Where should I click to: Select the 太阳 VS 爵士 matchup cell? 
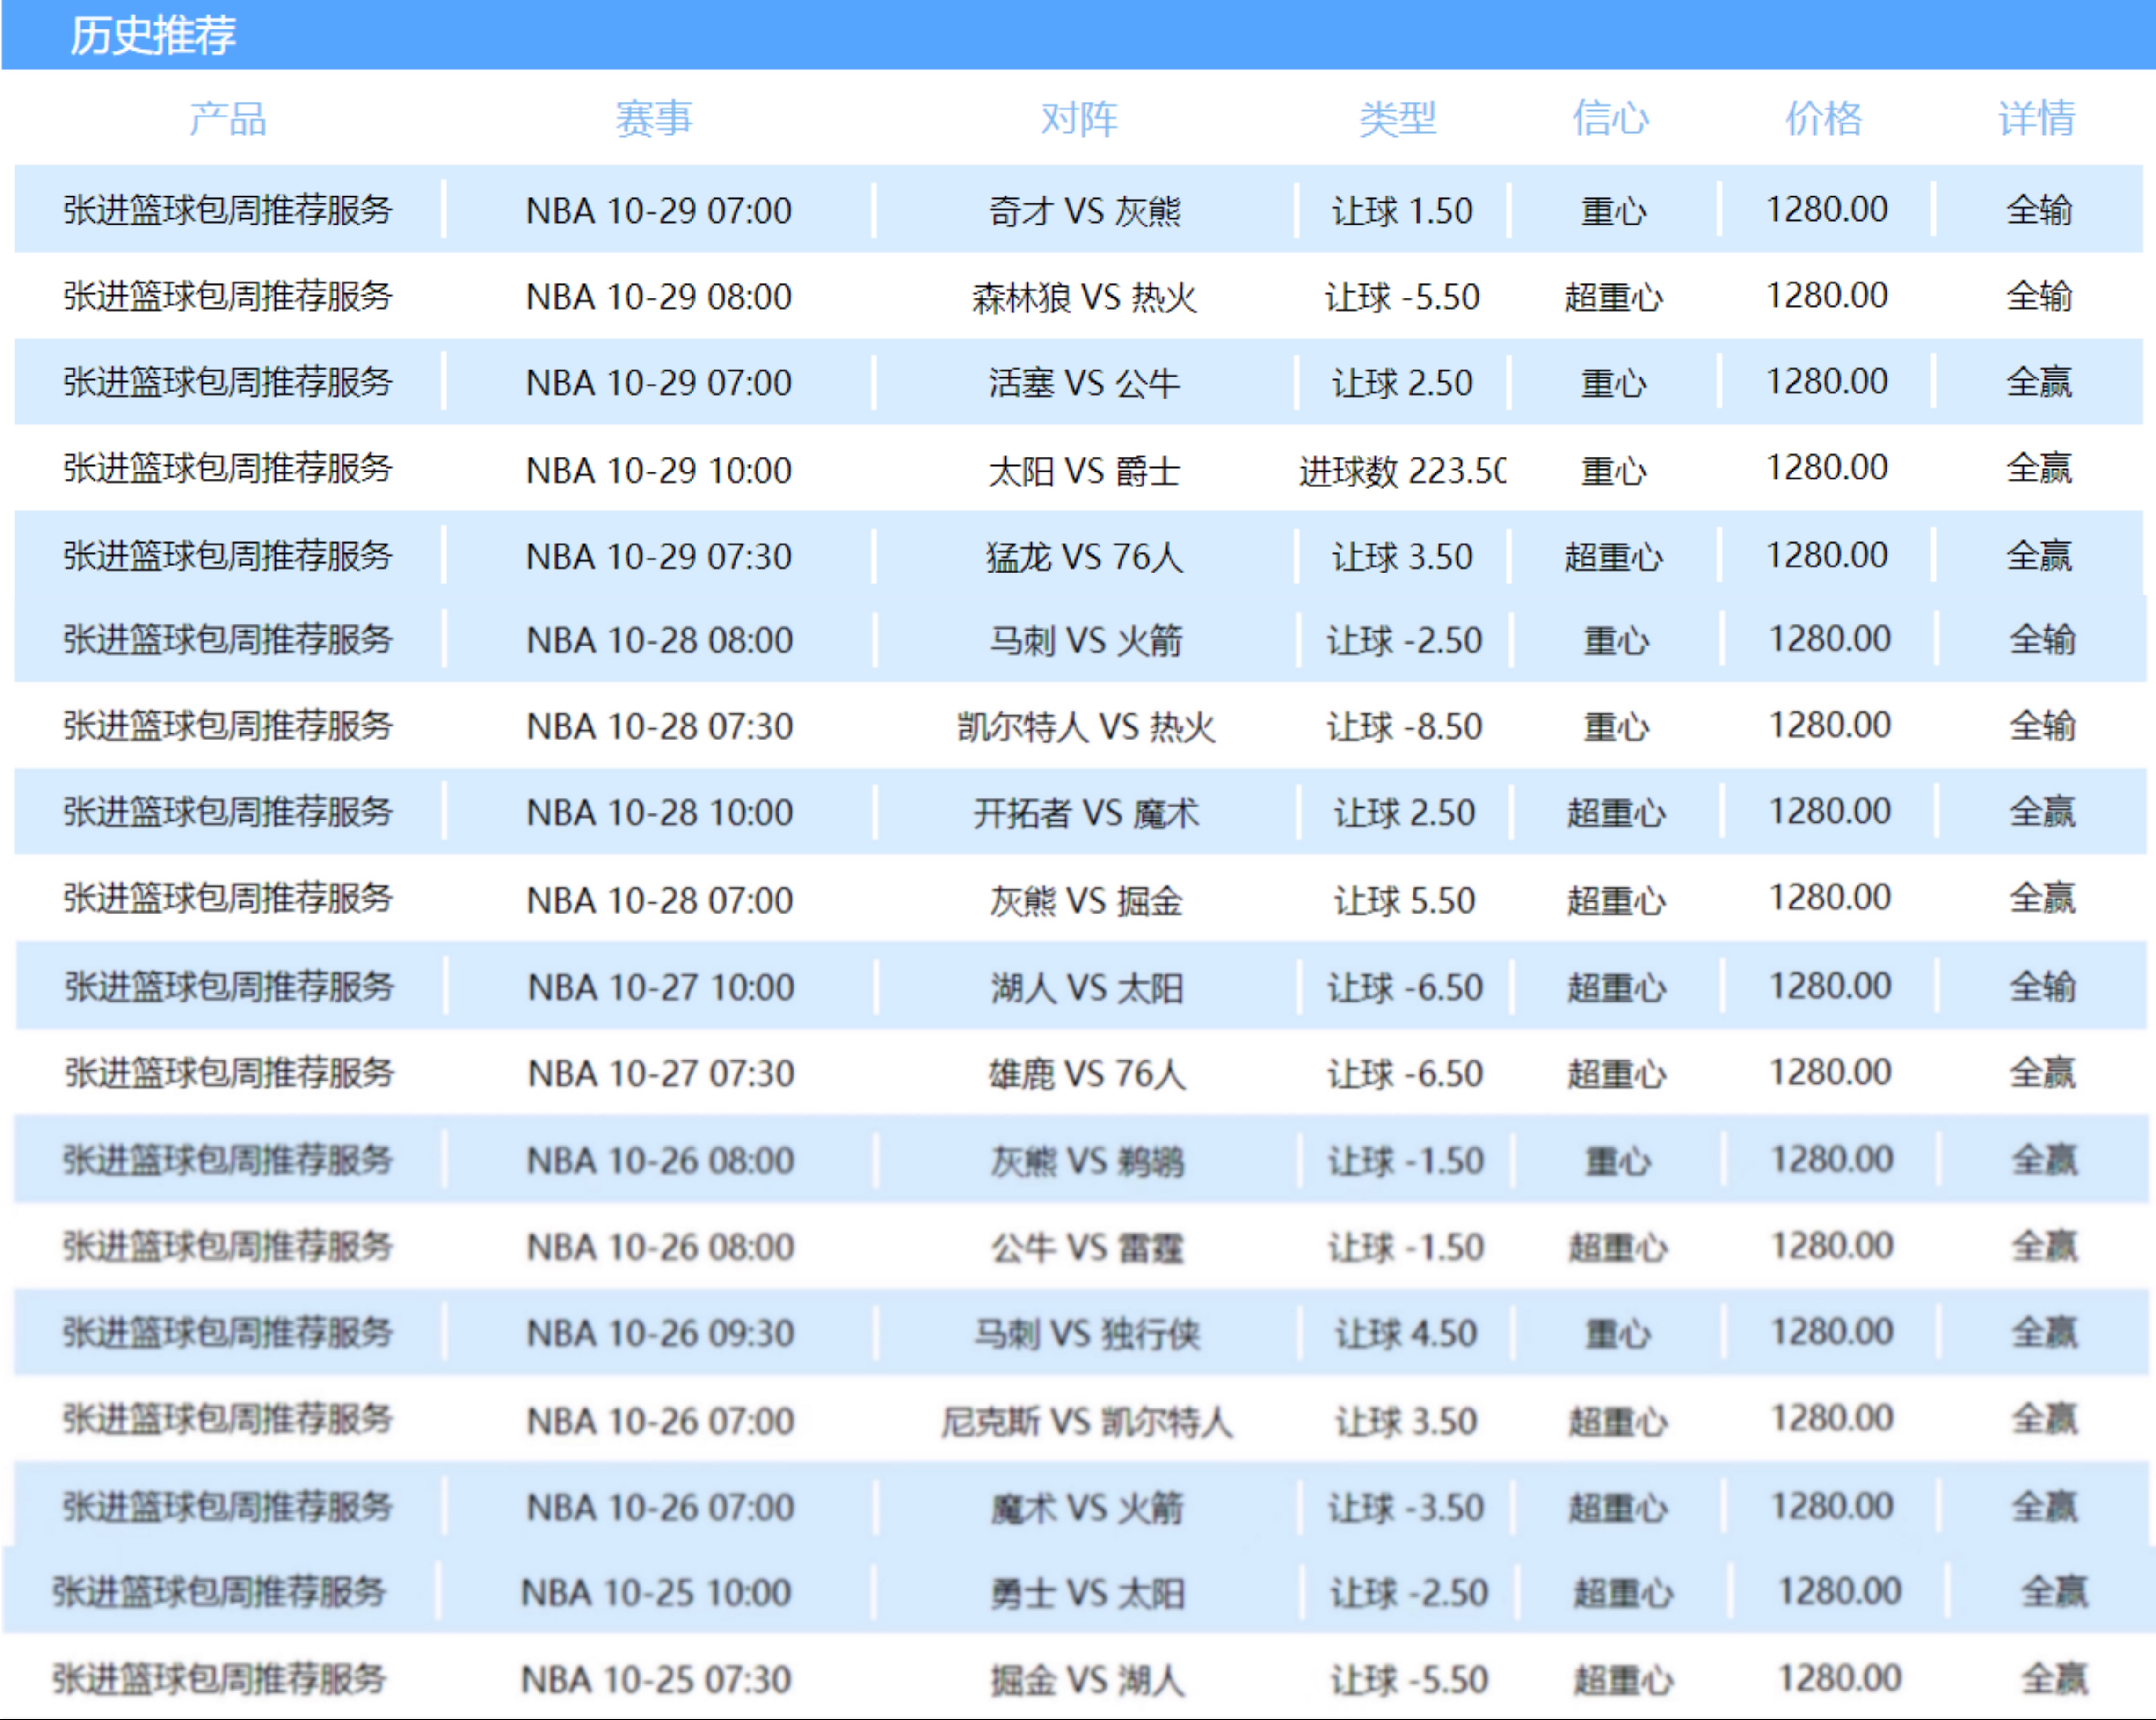1085,470
